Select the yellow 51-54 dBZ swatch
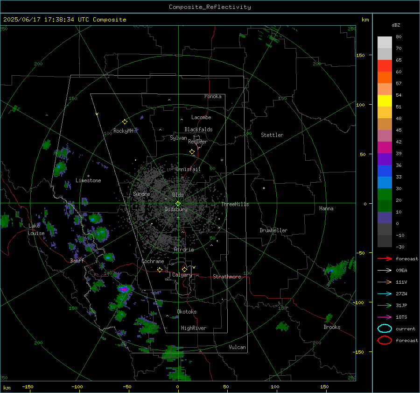This screenshot has height=393, width=420. [385, 101]
